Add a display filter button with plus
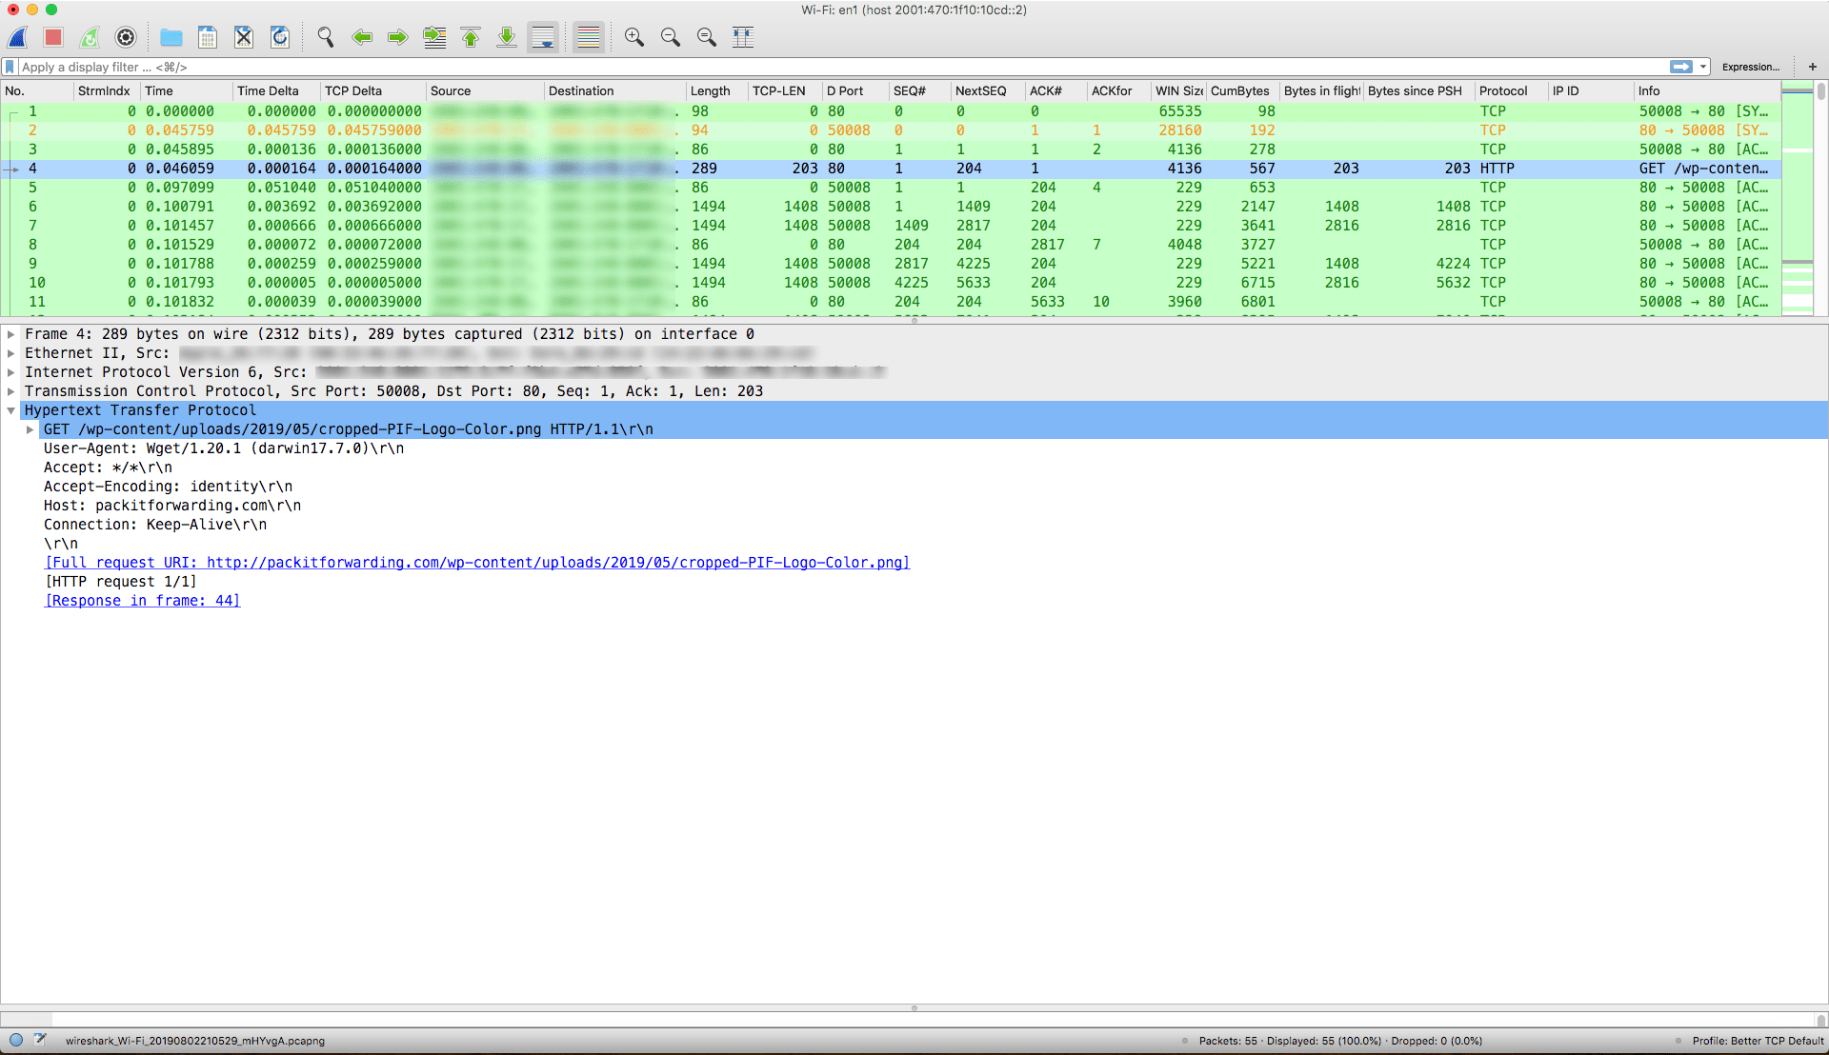This screenshot has width=1829, height=1055. [1812, 67]
